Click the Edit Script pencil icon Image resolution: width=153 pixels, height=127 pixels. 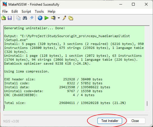coord(64,18)
